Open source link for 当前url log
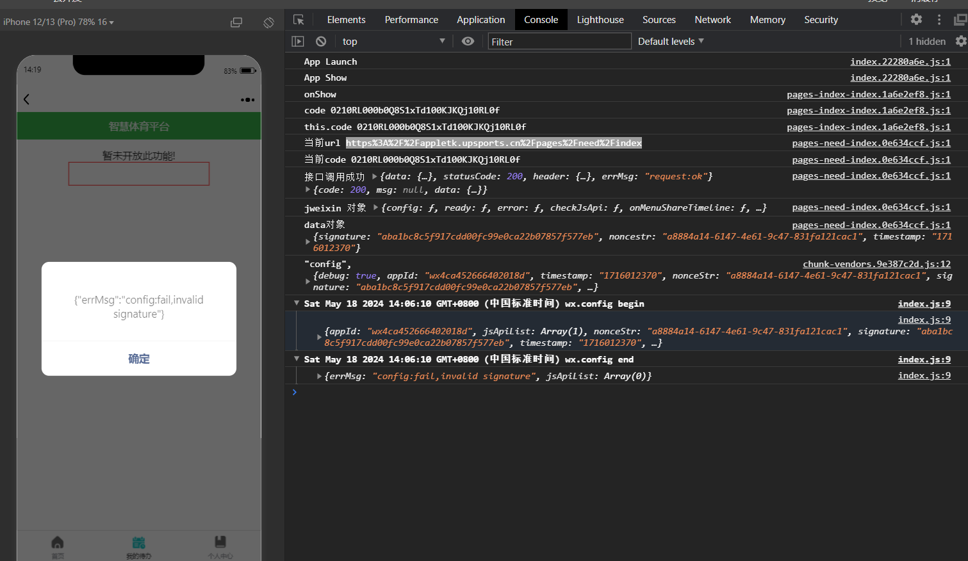Viewport: 968px width, 561px height. (871, 143)
